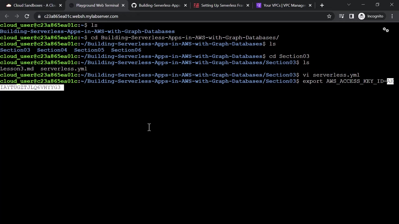Click the Setting Up Serverless tab favicon
The width and height of the screenshot is (399, 224).
pyautogui.click(x=196, y=5)
